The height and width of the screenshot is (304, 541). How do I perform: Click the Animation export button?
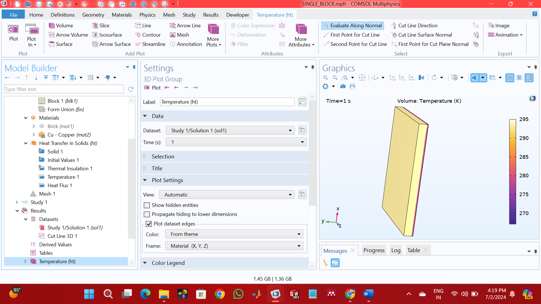[x=504, y=35]
